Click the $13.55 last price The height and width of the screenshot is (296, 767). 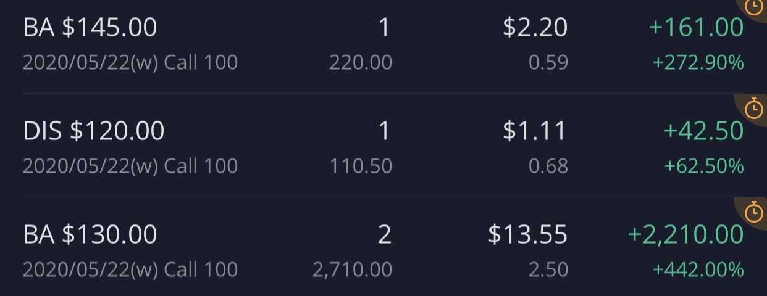tap(527, 235)
